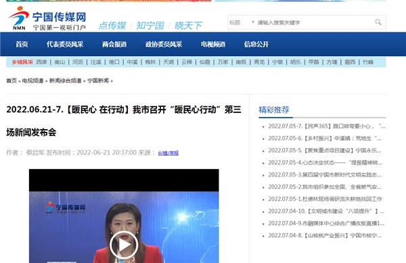The width and height of the screenshot is (406, 263).
Task: Go to 新闻综合频道 in the breadcrumb
Action: point(65,80)
